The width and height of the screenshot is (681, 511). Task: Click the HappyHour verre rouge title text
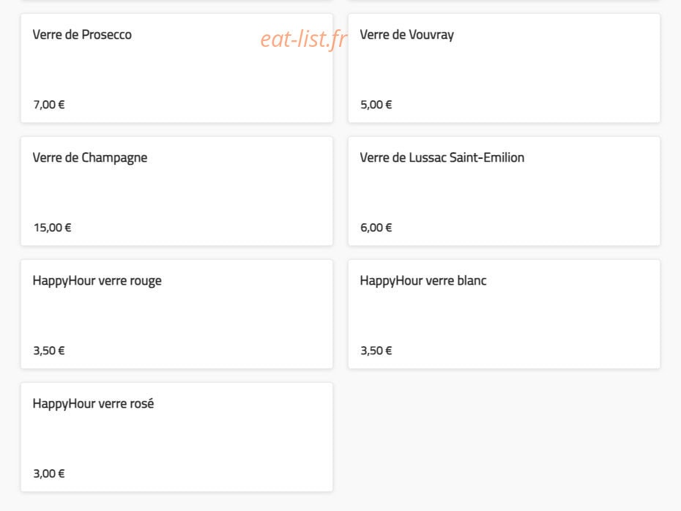coord(97,281)
